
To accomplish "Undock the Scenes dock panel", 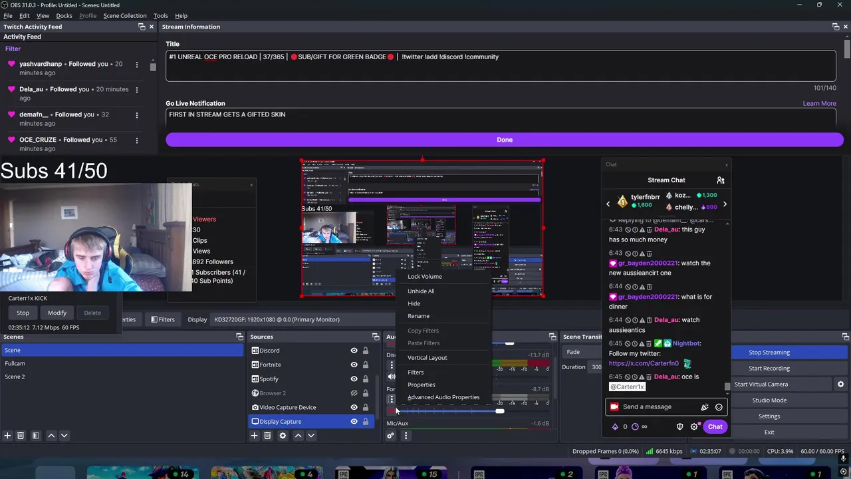I will point(239,337).
